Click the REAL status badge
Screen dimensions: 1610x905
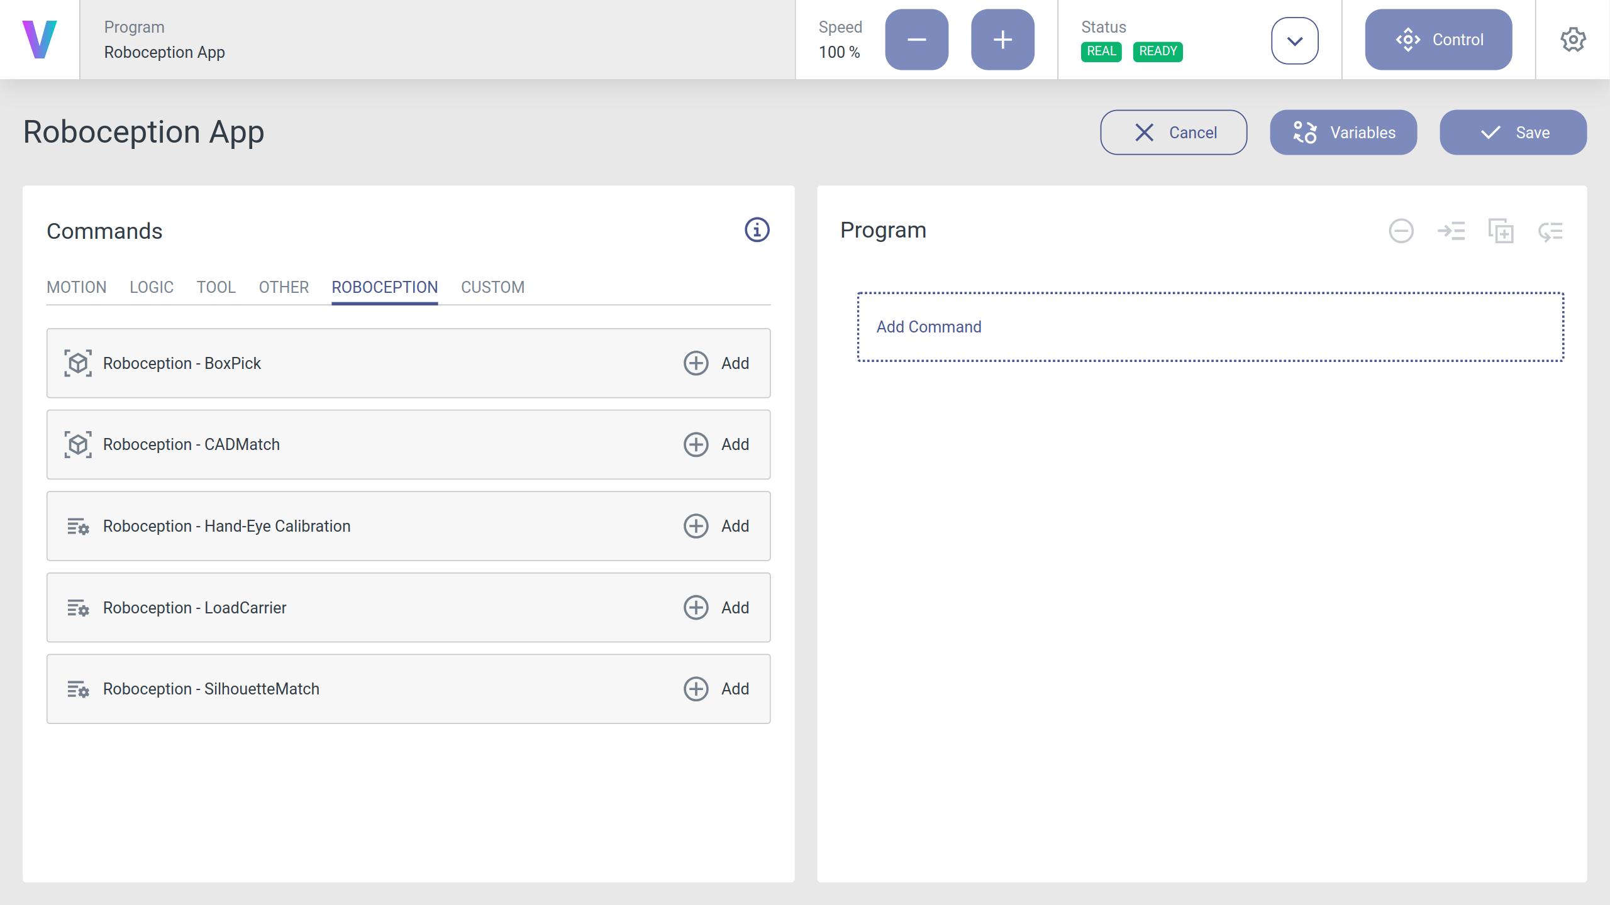1101,52
